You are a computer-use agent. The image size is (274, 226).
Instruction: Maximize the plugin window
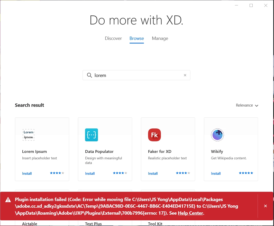click(251, 5)
